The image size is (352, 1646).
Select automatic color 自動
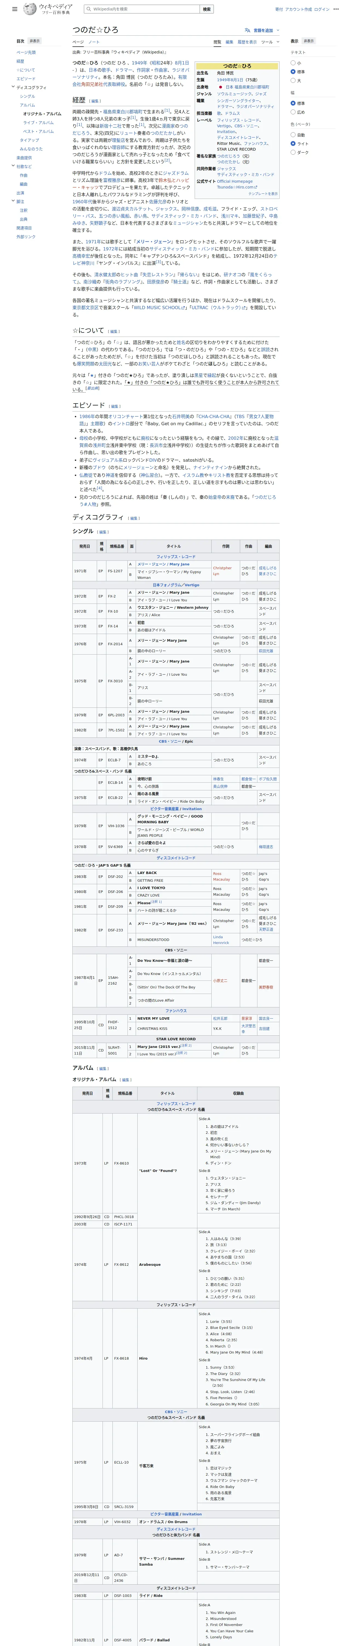[293, 135]
